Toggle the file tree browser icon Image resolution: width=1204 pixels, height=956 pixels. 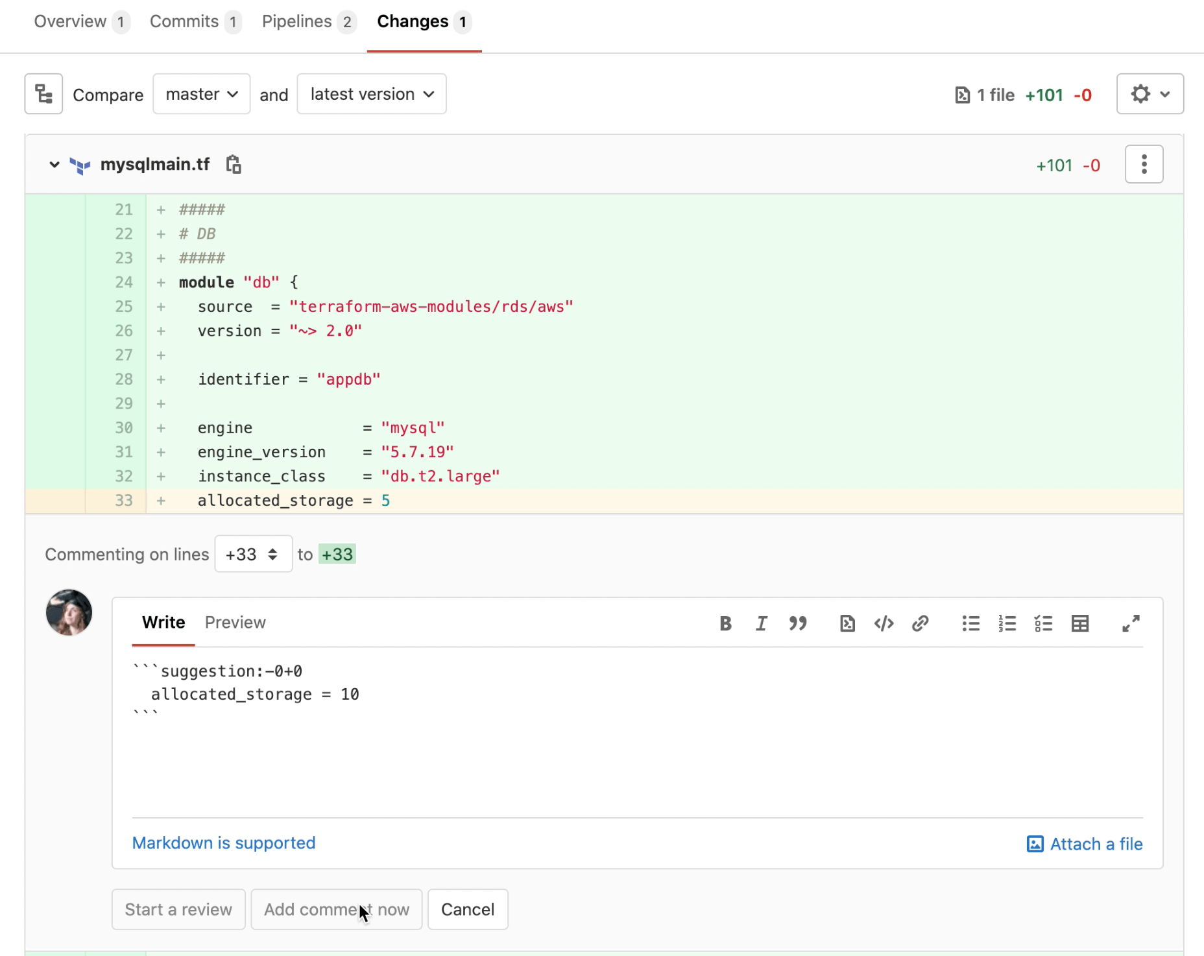point(43,94)
